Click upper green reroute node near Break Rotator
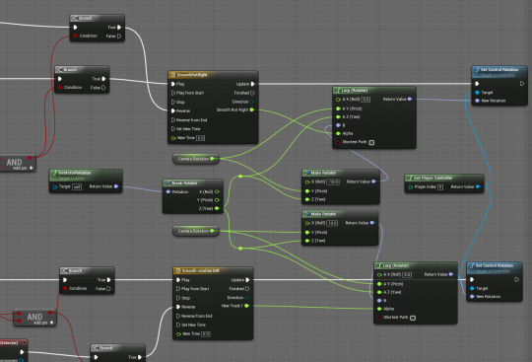Image resolution: width=532 pixels, height=362 pixels. [x=240, y=176]
